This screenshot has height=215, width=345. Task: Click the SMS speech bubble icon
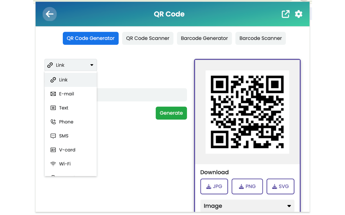tap(53, 136)
